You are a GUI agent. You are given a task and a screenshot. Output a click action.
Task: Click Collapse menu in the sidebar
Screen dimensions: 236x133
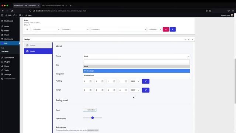click(10, 79)
